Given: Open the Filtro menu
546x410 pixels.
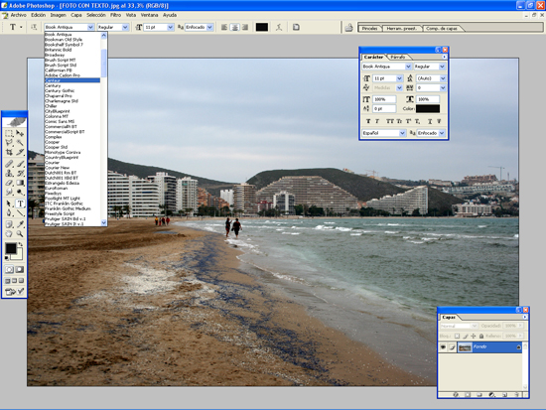Looking at the screenshot, I should (x=115, y=15).
